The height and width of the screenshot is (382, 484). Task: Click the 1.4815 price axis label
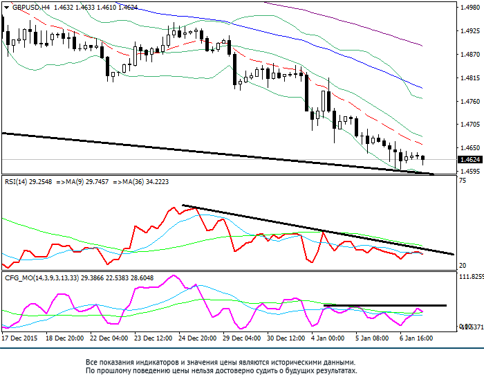click(470, 78)
